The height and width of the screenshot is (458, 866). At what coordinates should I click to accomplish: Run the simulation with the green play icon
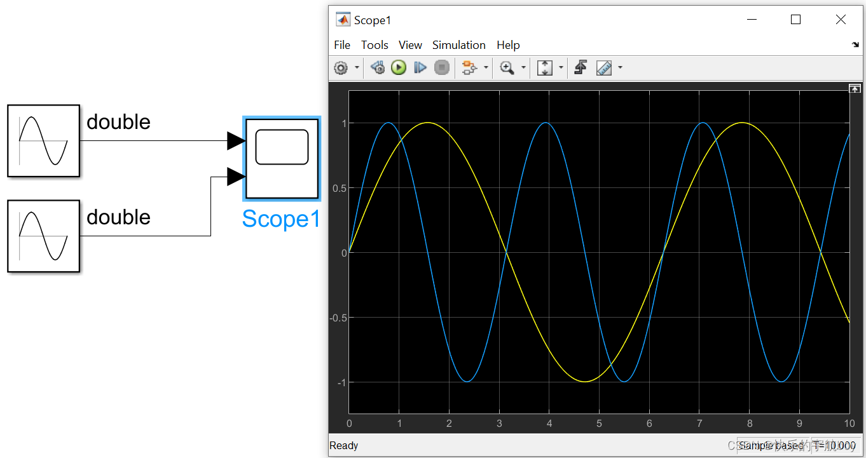tap(399, 67)
